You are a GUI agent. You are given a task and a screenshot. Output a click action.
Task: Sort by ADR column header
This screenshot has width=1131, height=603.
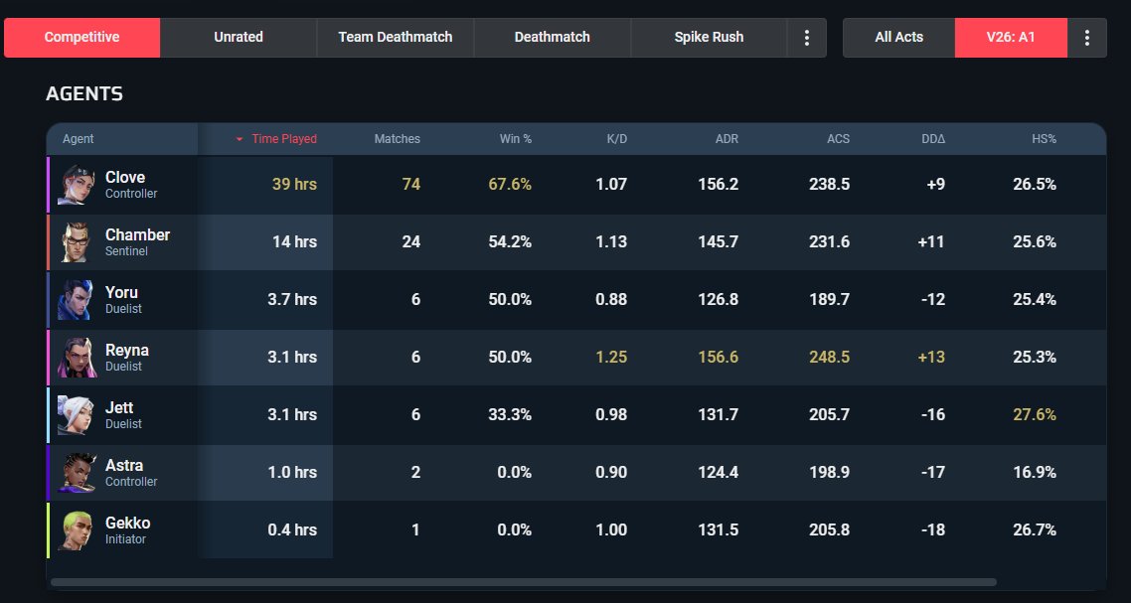click(x=727, y=139)
